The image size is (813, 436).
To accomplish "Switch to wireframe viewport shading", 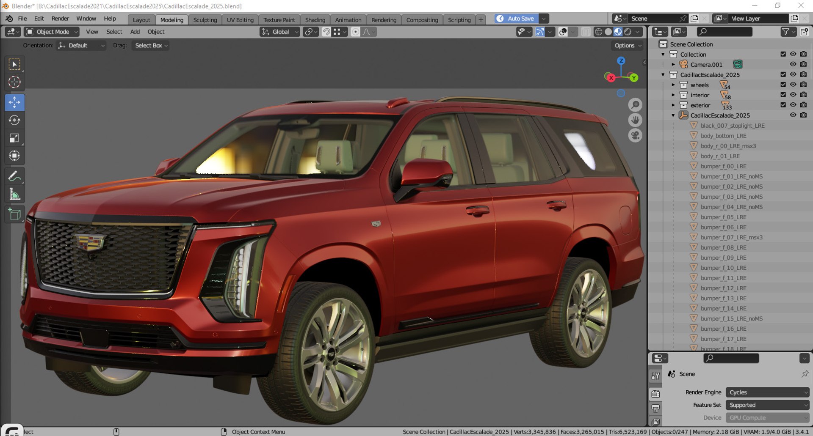I will [598, 32].
